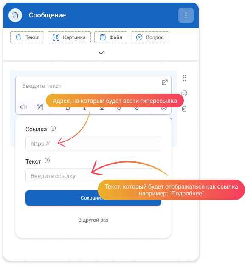Add a Файл block
Viewport: 245px width, 265px height.
[x=111, y=37]
